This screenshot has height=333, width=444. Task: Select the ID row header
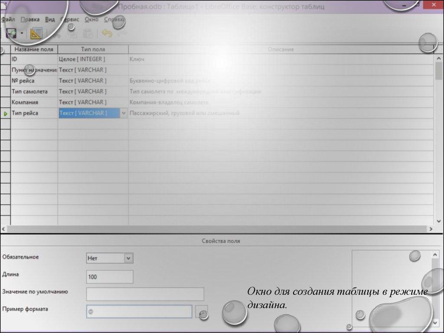point(5,59)
